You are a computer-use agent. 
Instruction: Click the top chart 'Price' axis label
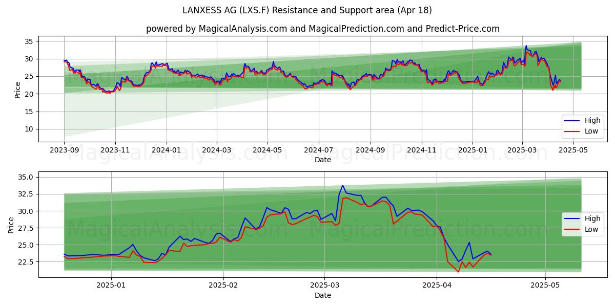coord(17,90)
